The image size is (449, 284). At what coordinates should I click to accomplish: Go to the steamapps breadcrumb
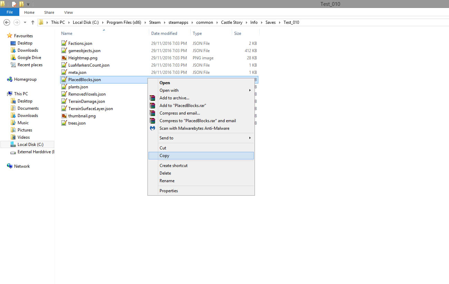[x=179, y=22]
